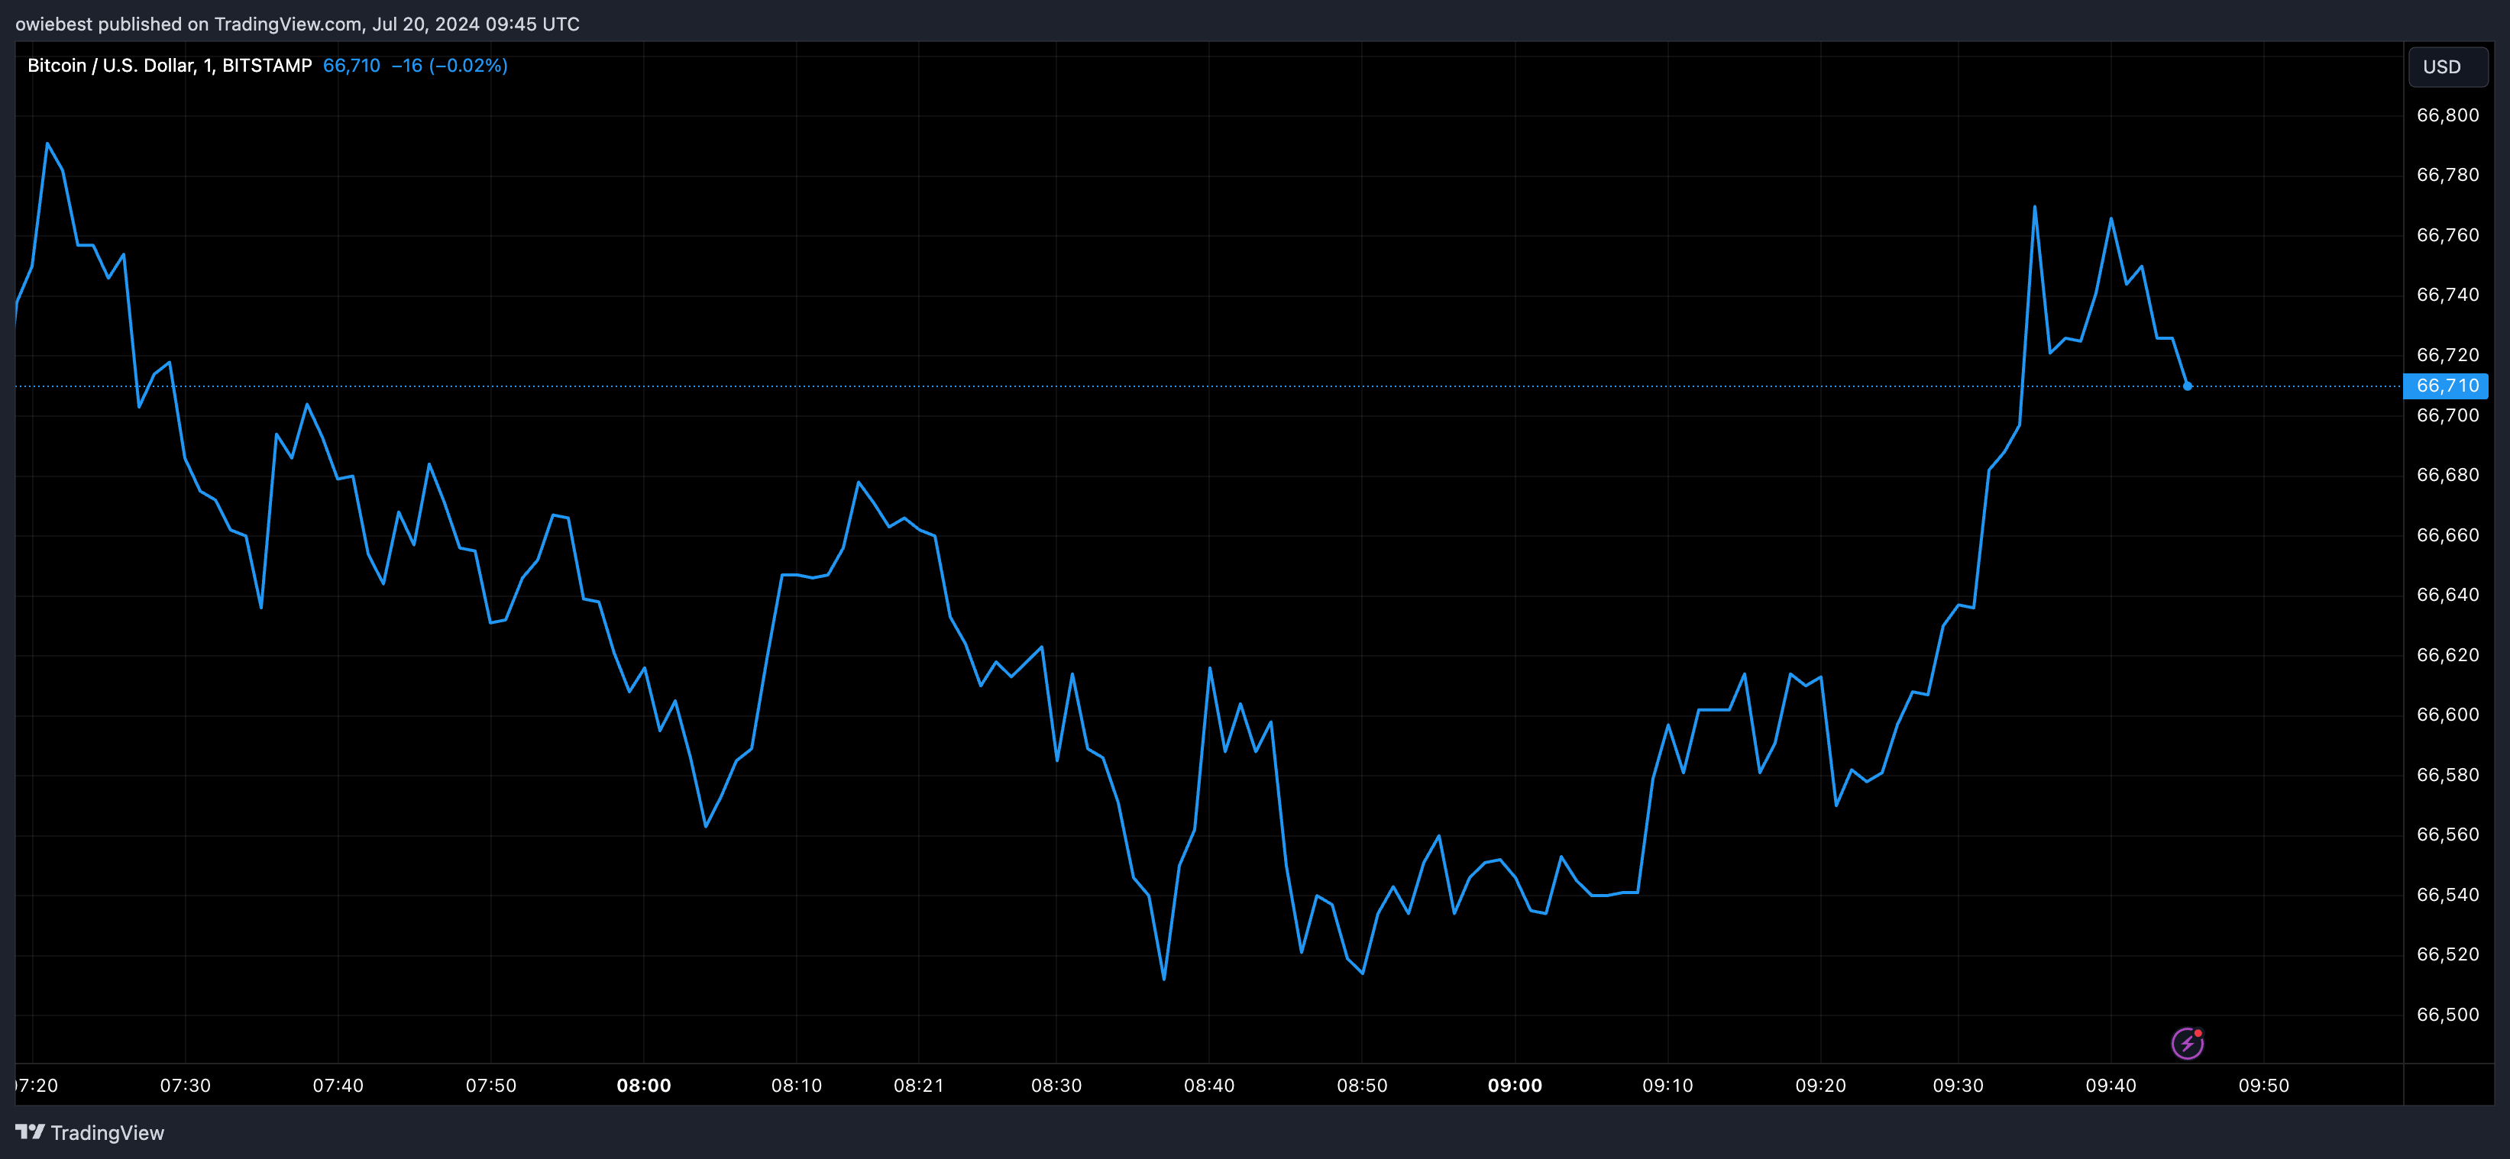Click the 09:20 time axis label
Viewport: 2510px width, 1159px height.
click(1820, 1085)
